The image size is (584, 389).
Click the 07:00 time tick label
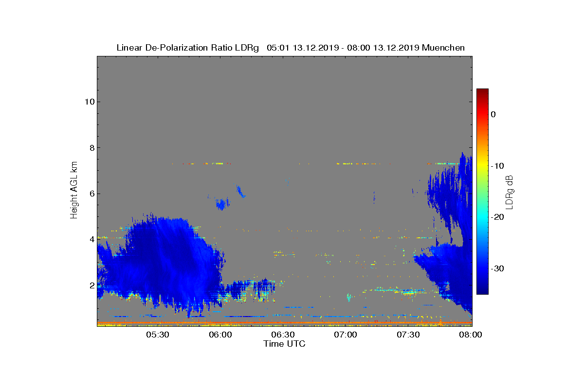(x=346, y=335)
